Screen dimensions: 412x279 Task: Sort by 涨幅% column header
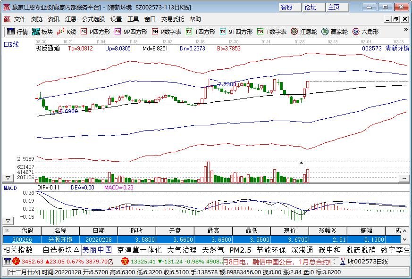click(x=328, y=231)
